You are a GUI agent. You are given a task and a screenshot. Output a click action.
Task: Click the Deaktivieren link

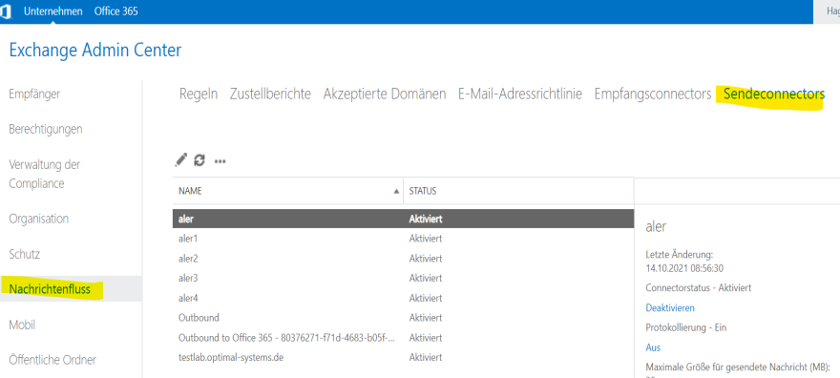(670, 308)
